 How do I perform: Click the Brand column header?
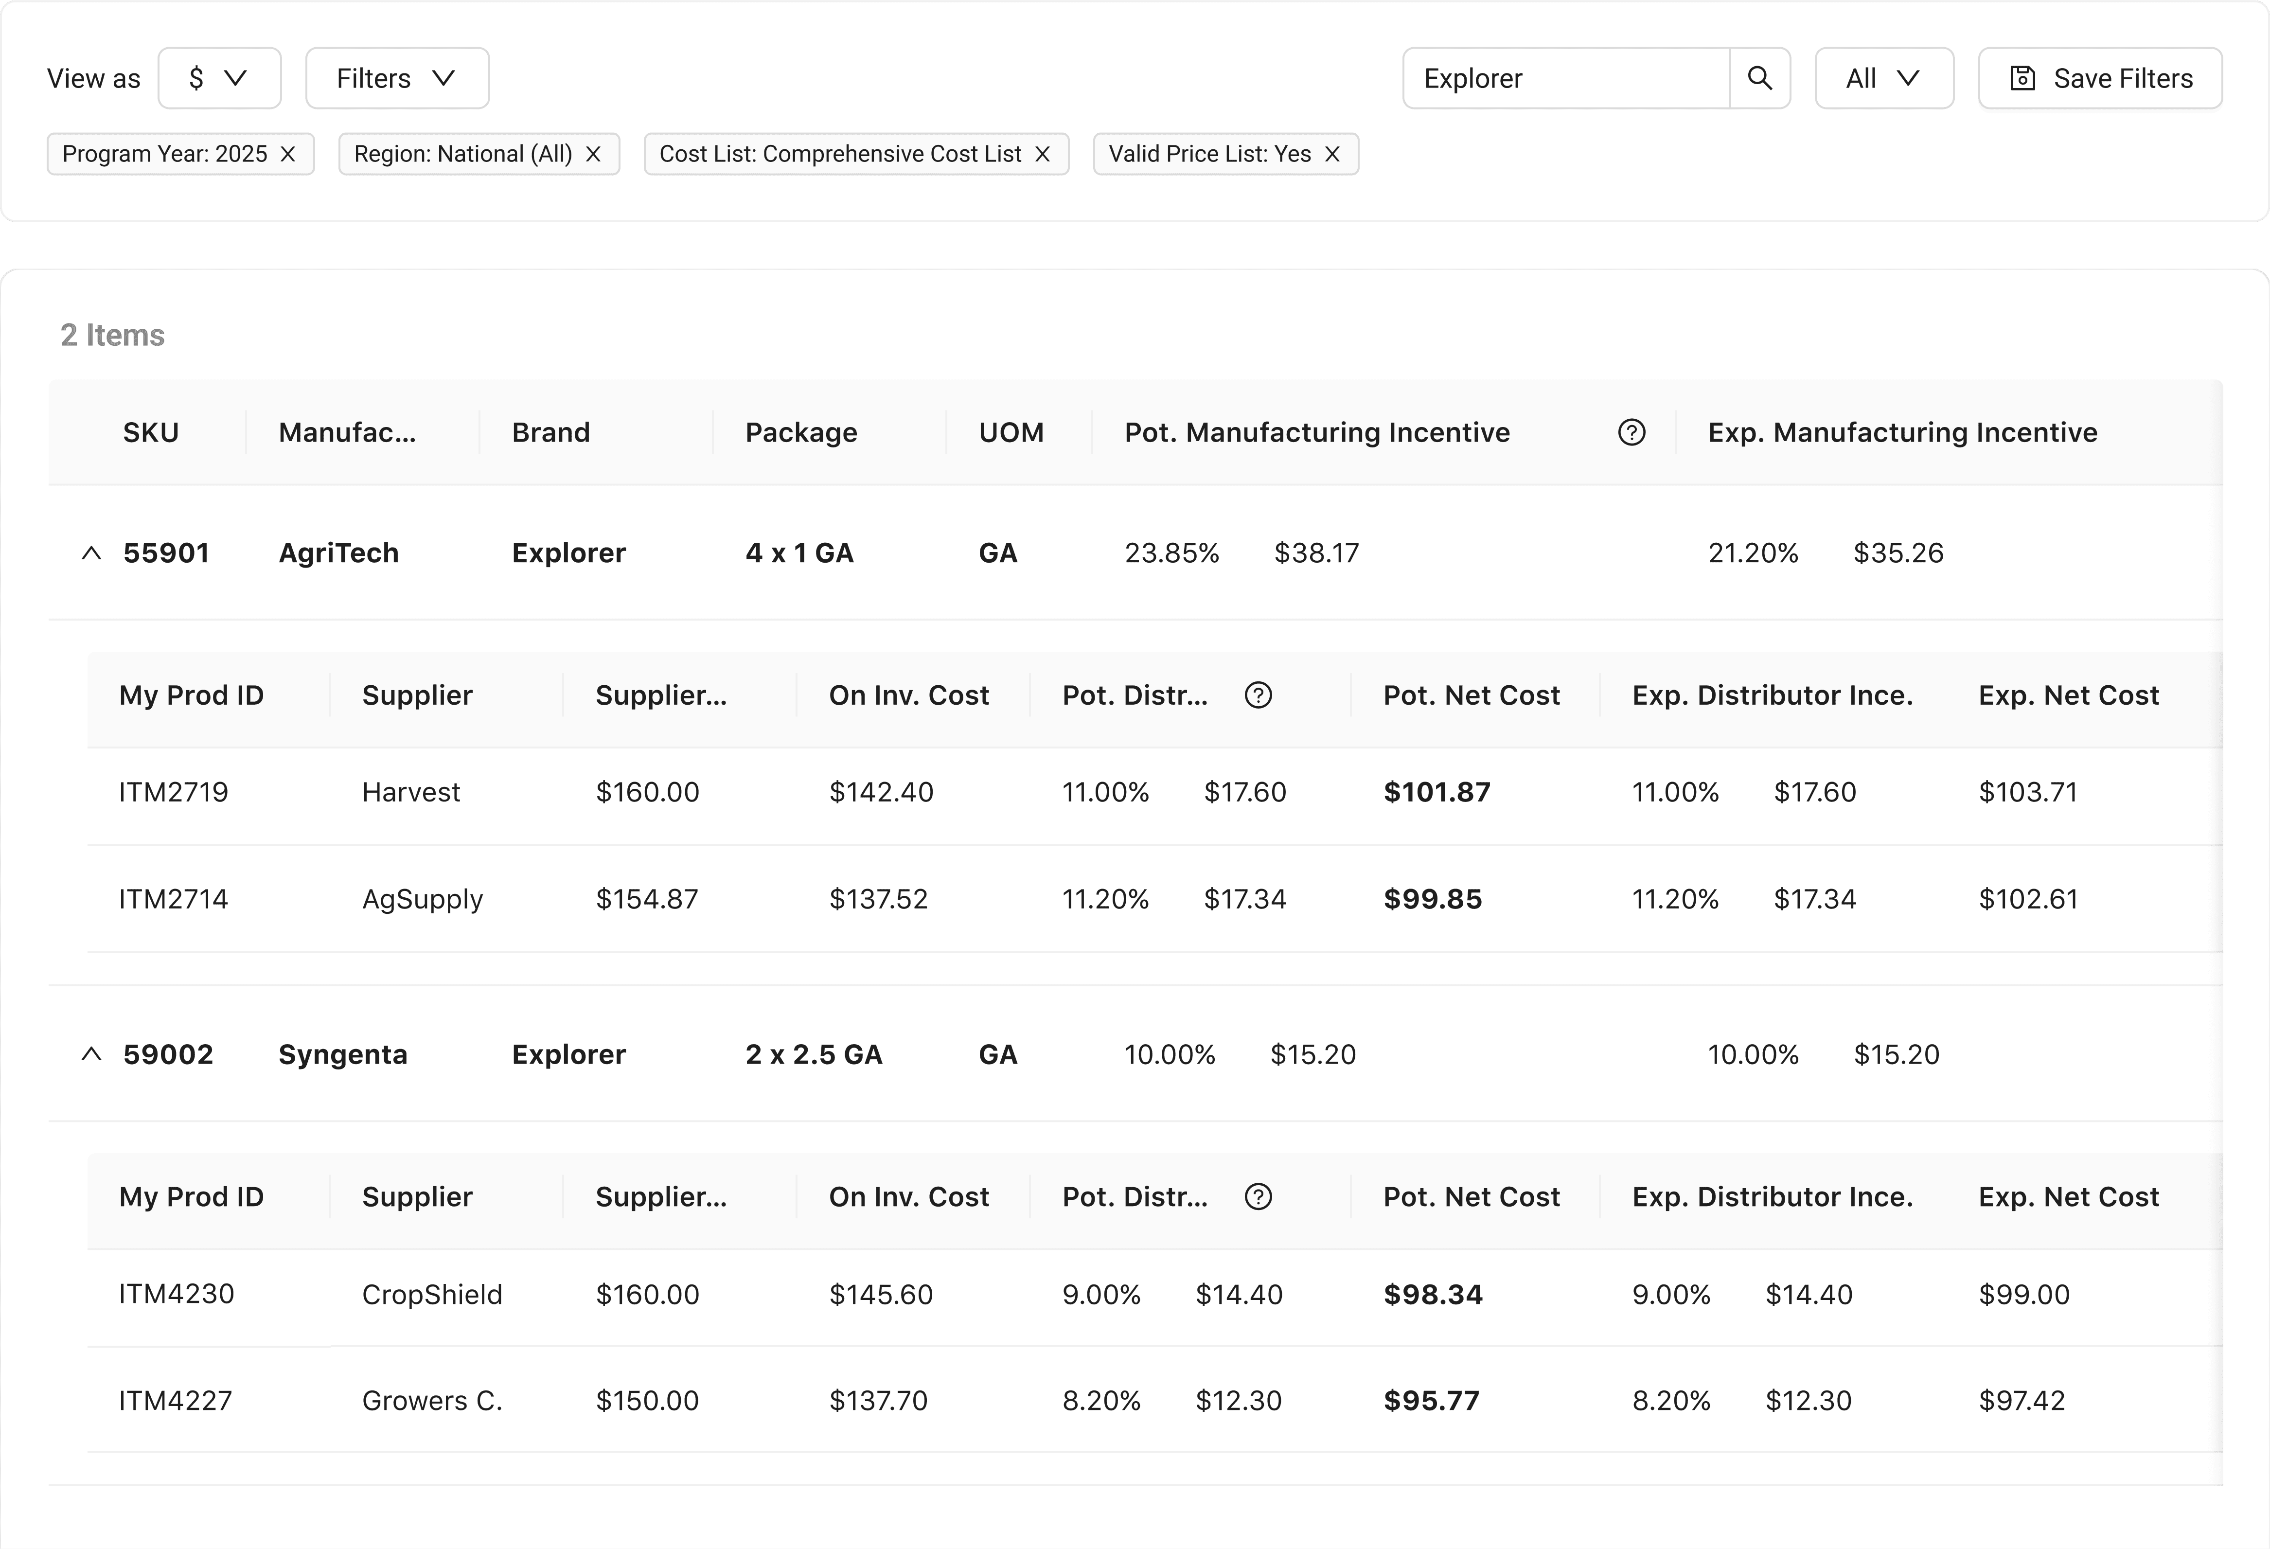pyautogui.click(x=551, y=433)
